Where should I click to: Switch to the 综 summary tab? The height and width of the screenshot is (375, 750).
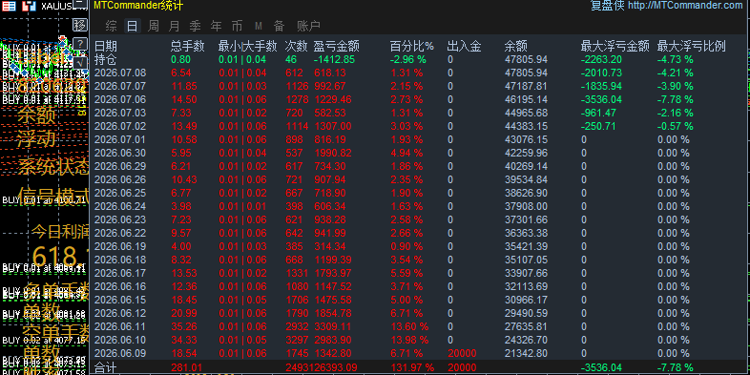tap(111, 26)
